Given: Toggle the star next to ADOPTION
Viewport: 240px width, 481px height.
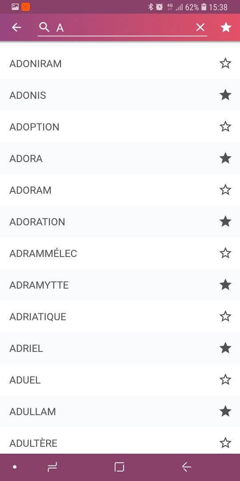Looking at the screenshot, I should click(x=225, y=126).
